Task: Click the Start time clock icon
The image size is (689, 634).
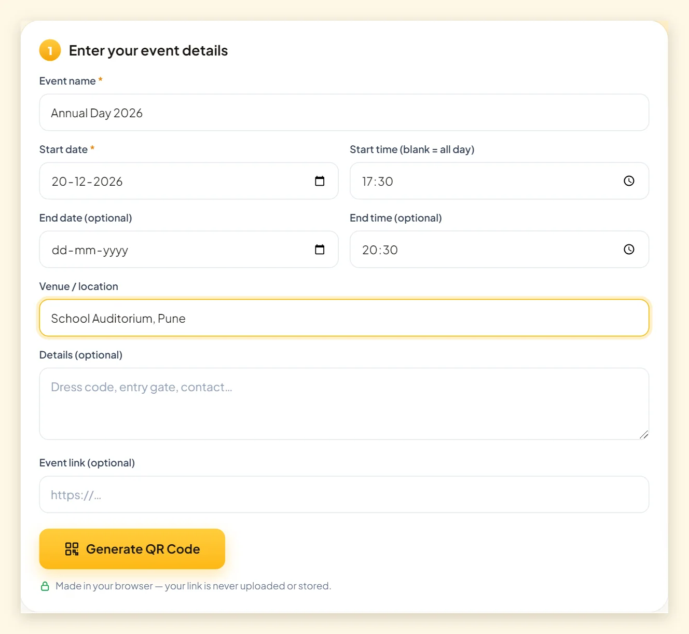Action: (629, 181)
